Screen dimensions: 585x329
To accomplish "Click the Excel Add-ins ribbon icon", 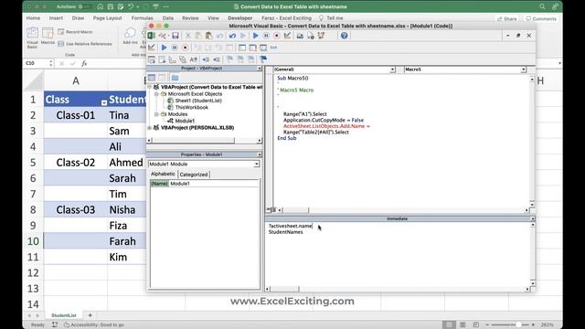I will click(x=130, y=37).
